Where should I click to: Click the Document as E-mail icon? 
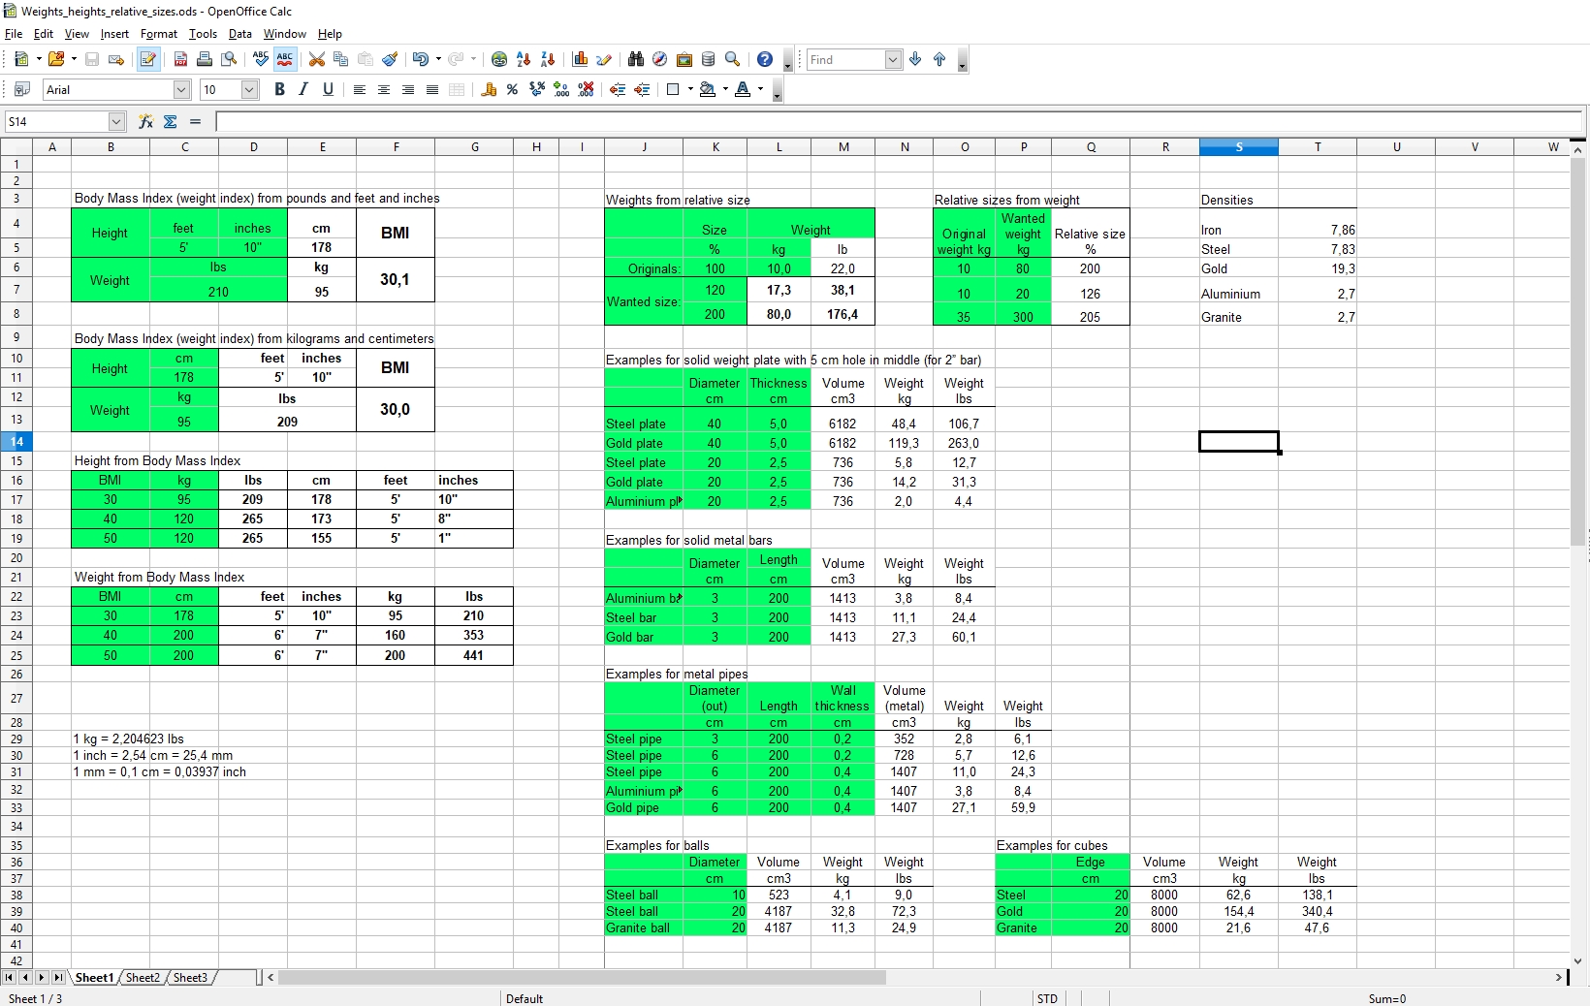tap(116, 59)
